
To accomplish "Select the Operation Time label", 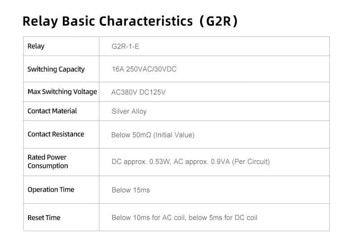I will tap(51, 189).
